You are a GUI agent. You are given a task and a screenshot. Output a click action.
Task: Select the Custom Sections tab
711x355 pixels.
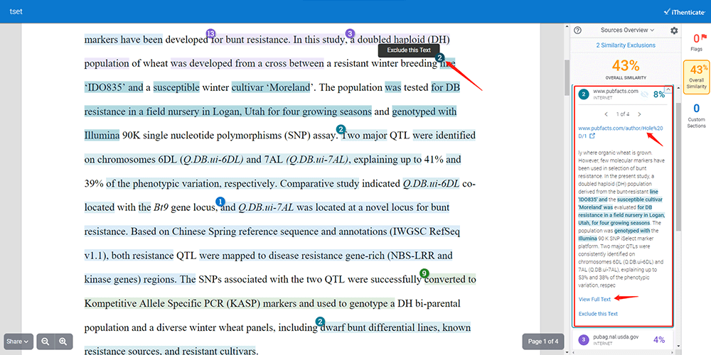[x=697, y=115]
